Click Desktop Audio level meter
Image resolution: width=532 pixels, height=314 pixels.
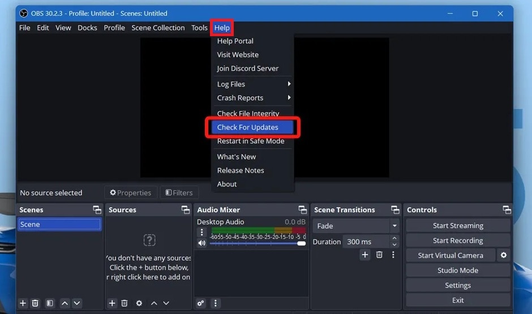(x=259, y=231)
